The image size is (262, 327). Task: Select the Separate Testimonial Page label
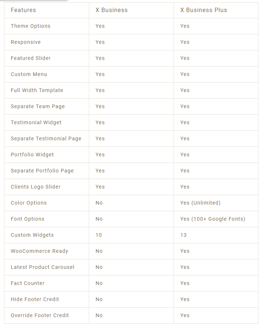click(46, 138)
